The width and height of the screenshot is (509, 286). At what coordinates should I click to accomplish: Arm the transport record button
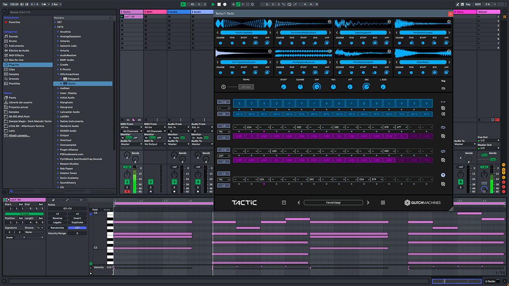(x=225, y=4)
